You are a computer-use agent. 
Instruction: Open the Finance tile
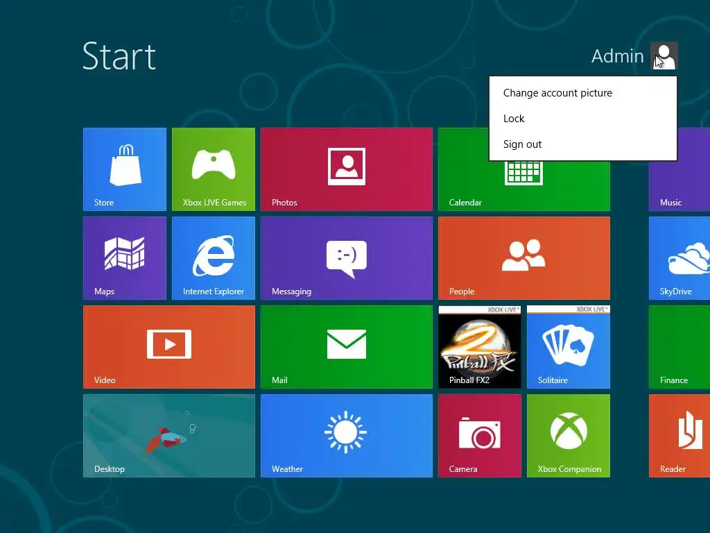pyautogui.click(x=679, y=347)
